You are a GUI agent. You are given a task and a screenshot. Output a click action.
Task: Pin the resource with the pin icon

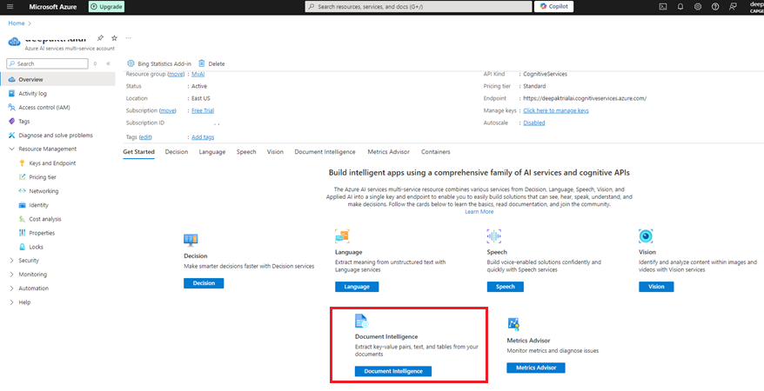tap(100, 38)
